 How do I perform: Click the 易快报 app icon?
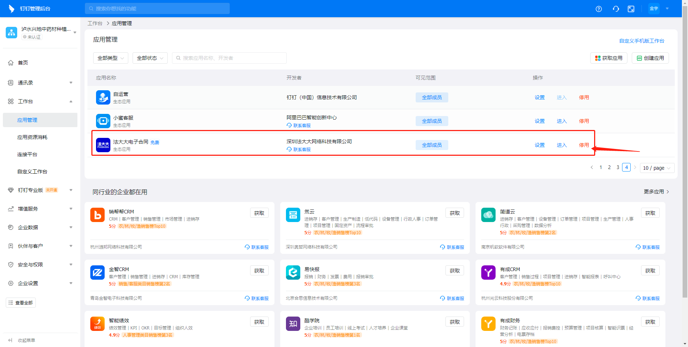pyautogui.click(x=293, y=273)
